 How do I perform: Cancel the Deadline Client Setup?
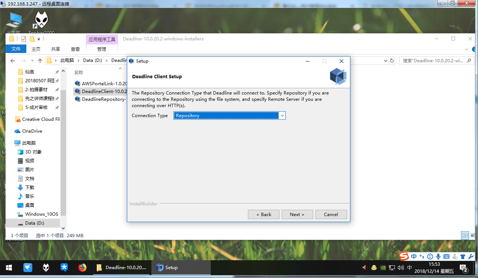331,214
